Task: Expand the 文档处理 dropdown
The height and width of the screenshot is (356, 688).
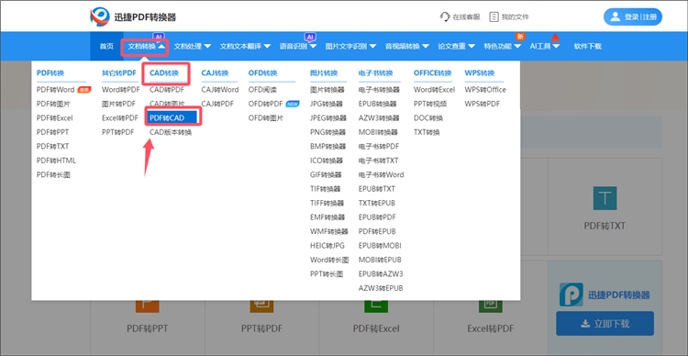Action: tap(193, 46)
